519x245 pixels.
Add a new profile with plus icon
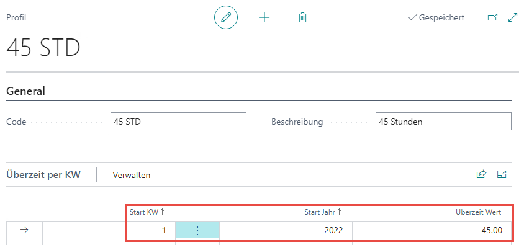pyautogui.click(x=264, y=17)
